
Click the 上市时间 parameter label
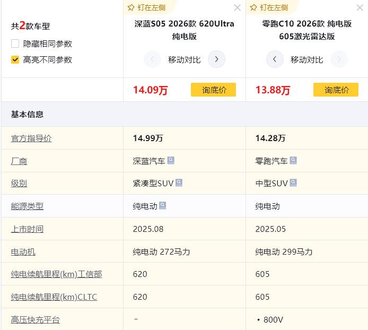click(x=28, y=229)
